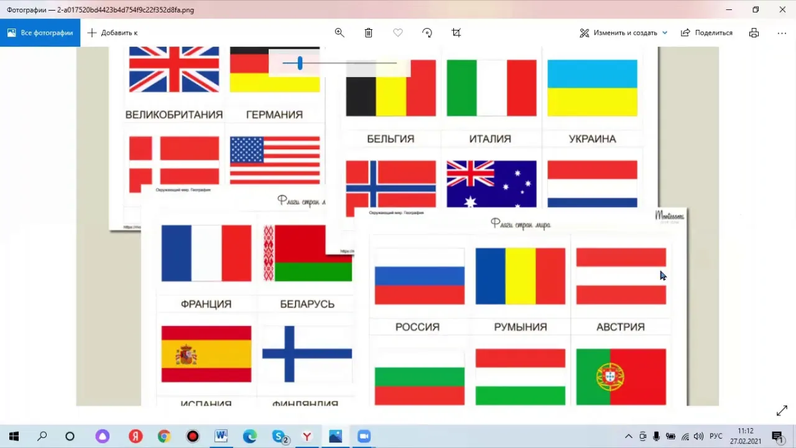
Task: Click the ИТАЛИЯ label
Action: click(x=490, y=139)
